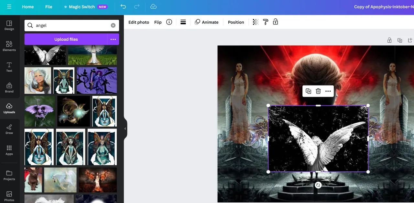
Task: Open the hamburger main menu
Action: coord(9,7)
